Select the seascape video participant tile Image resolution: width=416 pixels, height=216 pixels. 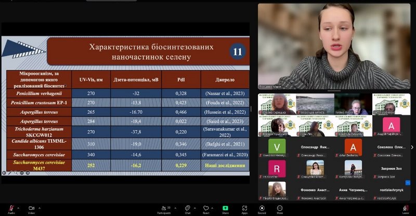coord(315,104)
